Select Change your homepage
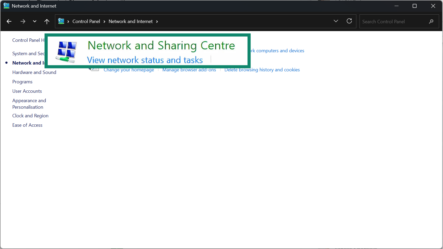 129,70
